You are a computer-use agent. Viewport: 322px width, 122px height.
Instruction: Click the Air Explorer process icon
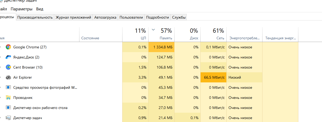coord(8,77)
